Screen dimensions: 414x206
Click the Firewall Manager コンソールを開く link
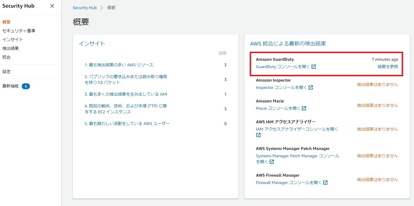tap(289, 183)
